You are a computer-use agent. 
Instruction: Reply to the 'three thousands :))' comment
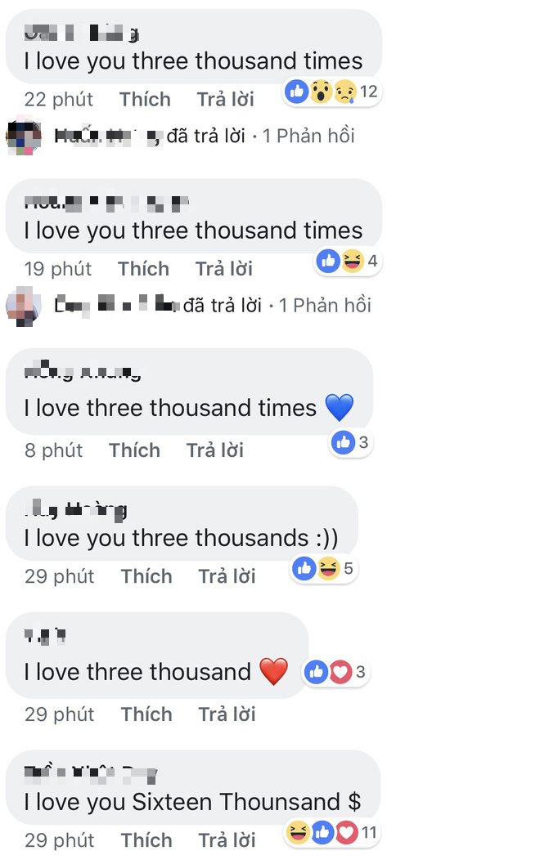tap(227, 576)
